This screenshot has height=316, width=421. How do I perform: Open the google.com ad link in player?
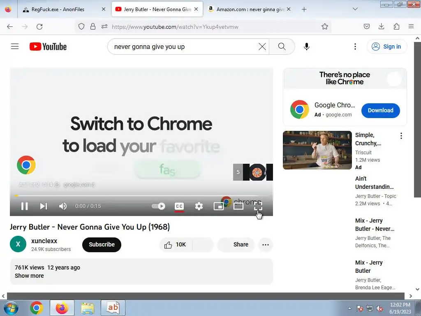[79, 185]
